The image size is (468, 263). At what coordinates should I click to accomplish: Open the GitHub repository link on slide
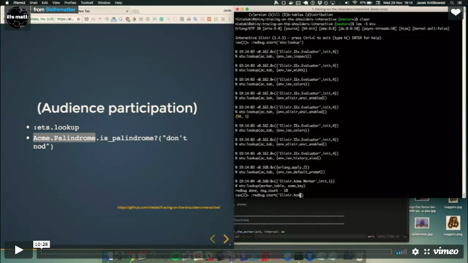click(168, 207)
